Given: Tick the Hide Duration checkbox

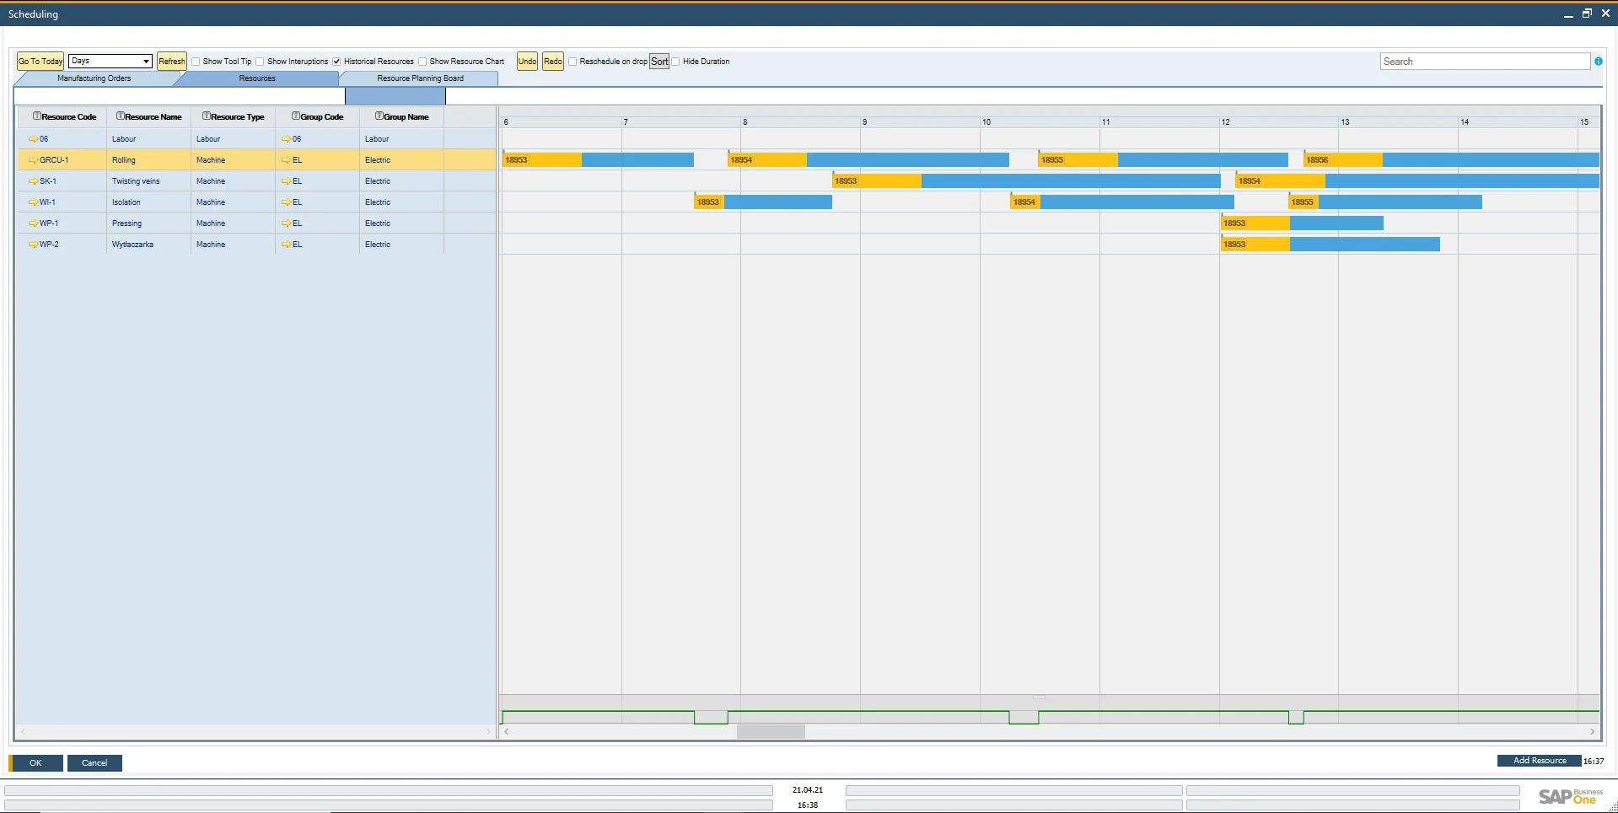Looking at the screenshot, I should pos(675,62).
